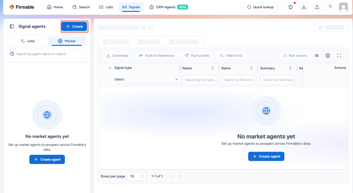Screen dimensions: 353x193
Task: Sort by the Company Name column arrows
Action: [x=212, y=68]
